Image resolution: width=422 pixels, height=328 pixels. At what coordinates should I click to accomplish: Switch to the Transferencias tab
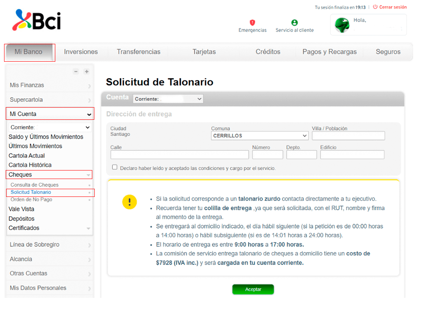(x=138, y=52)
